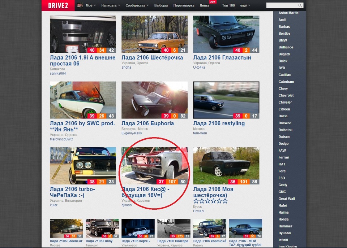Go to the Лента feed
The height and width of the screenshot is (248, 347).
204,5
